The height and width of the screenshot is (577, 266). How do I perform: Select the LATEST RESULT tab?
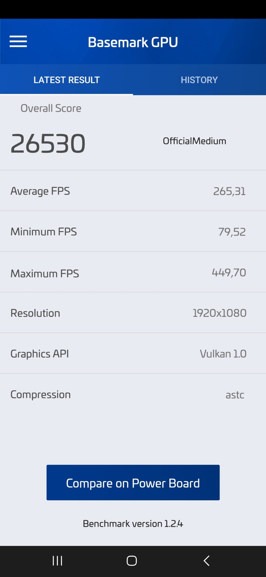click(x=66, y=80)
